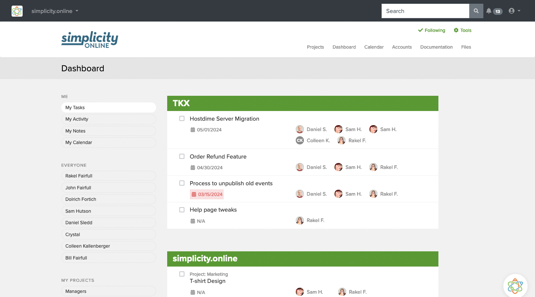Click calendar icon by 04/30/2024 due date

point(193,168)
